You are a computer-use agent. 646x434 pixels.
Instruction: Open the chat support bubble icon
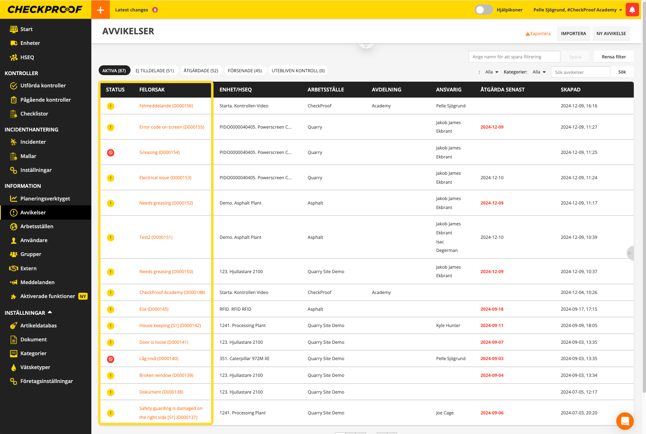[x=624, y=421]
